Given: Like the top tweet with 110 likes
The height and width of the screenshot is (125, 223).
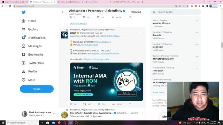Looking at the screenshot, I should click(x=98, y=17).
